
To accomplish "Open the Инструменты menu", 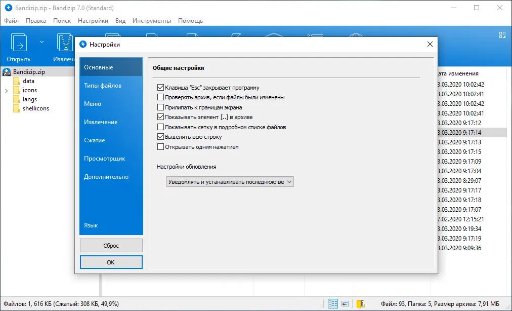I will (152, 21).
